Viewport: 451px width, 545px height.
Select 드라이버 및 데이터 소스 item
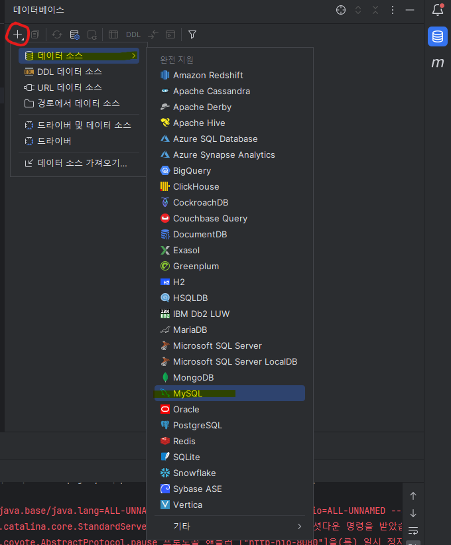[79, 125]
